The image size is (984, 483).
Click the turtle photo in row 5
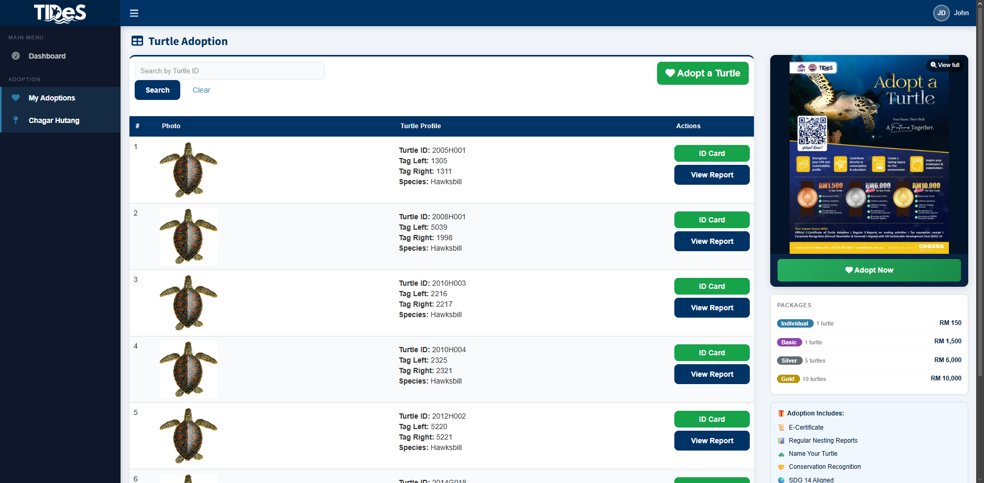tap(189, 436)
